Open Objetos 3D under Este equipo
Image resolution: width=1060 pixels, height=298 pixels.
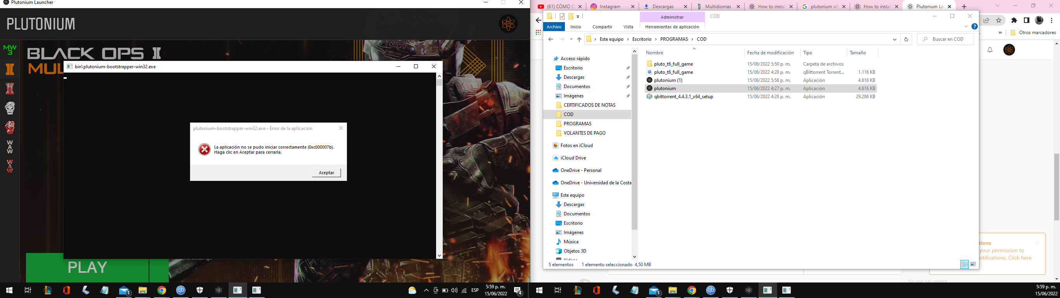(x=575, y=251)
